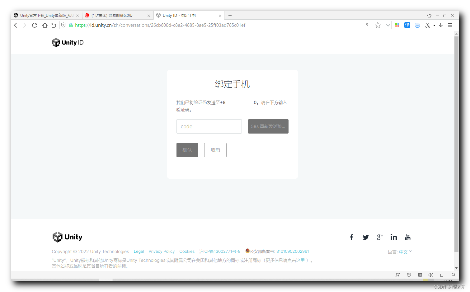Click the lightning speed mode icon
This screenshot has height=292, width=470.
coord(367,25)
